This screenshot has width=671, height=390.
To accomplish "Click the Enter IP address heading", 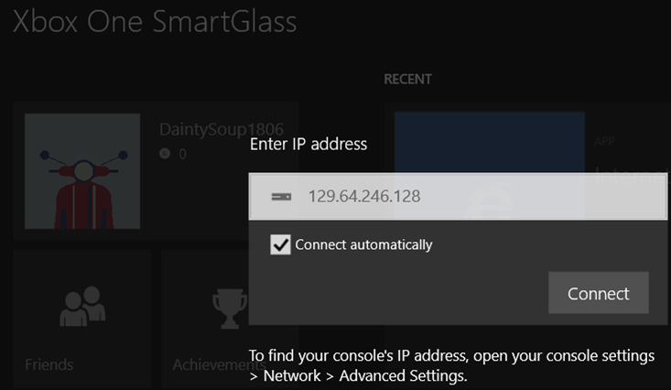I will (308, 145).
